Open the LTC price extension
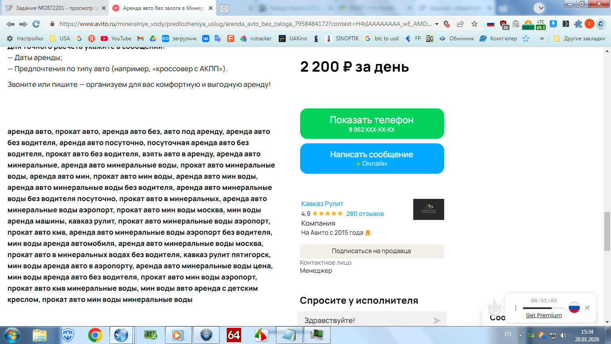This screenshot has height=344, width=611. [x=541, y=24]
